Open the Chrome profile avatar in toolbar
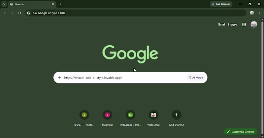 pos(252,13)
